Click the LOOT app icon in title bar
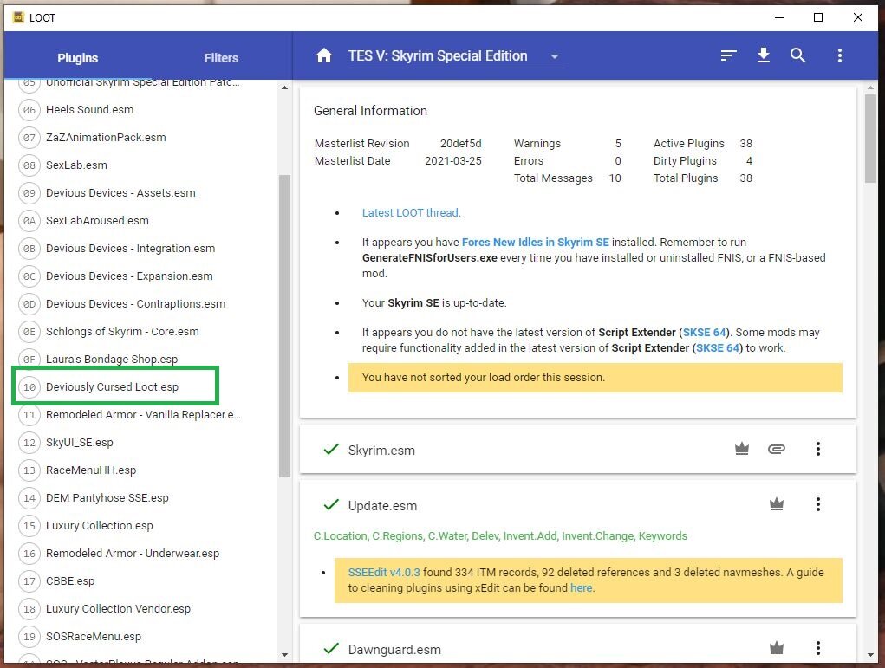Screen dimensions: 885x668 pyautogui.click(x=18, y=17)
